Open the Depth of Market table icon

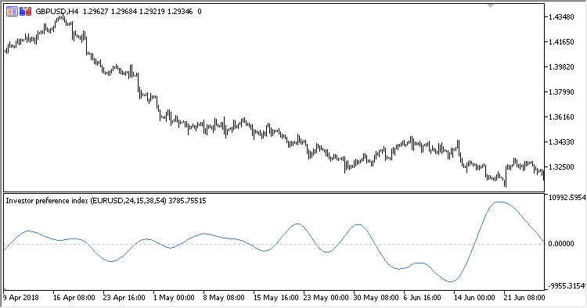[x=12, y=12]
